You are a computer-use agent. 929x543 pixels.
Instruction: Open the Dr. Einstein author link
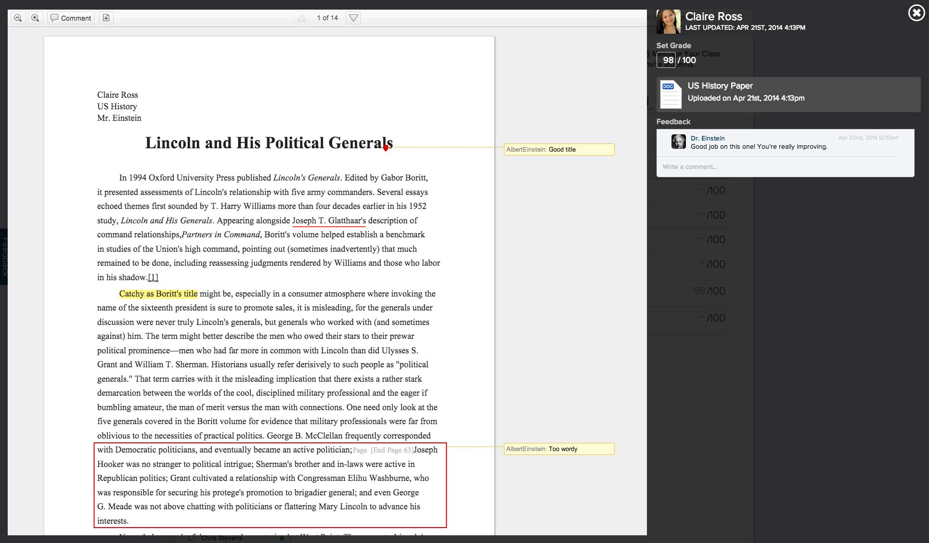(x=708, y=138)
